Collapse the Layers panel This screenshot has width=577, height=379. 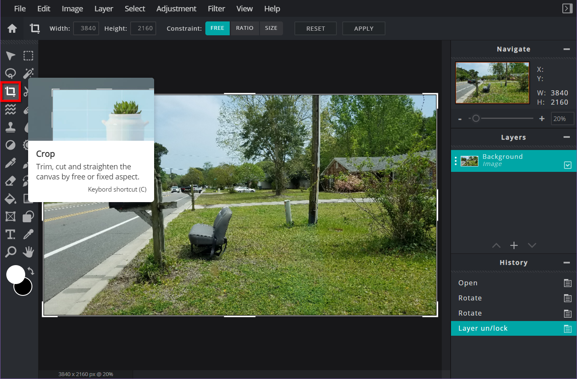tap(567, 137)
